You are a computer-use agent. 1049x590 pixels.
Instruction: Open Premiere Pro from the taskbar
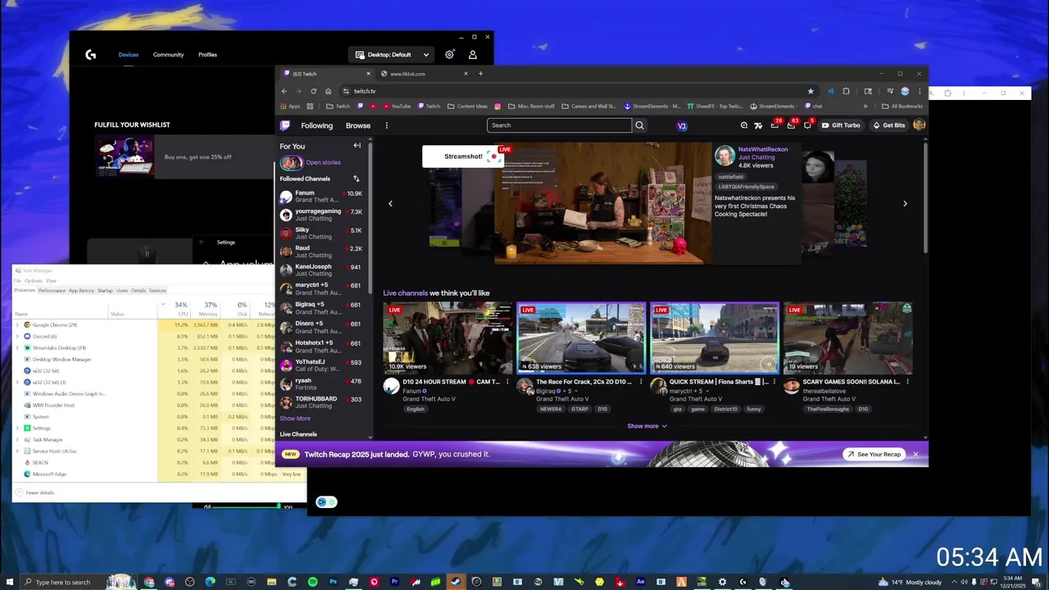pyautogui.click(x=395, y=582)
